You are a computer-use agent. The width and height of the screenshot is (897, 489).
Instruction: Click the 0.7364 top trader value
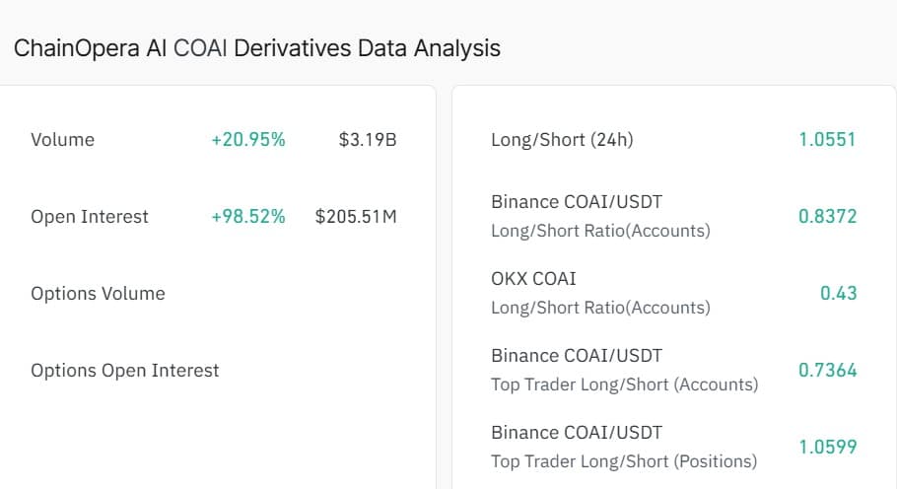827,371
